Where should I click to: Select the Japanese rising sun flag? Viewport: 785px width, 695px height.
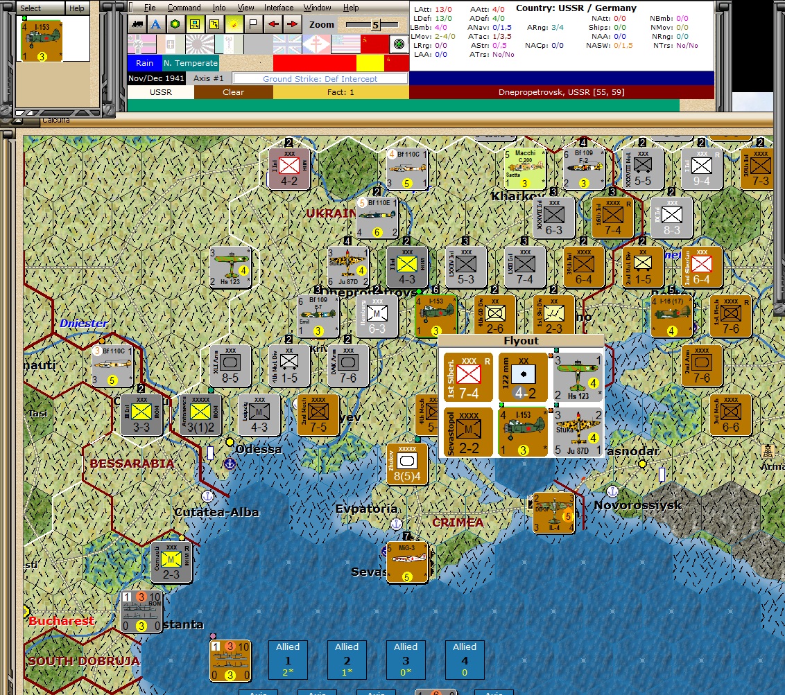200,44
